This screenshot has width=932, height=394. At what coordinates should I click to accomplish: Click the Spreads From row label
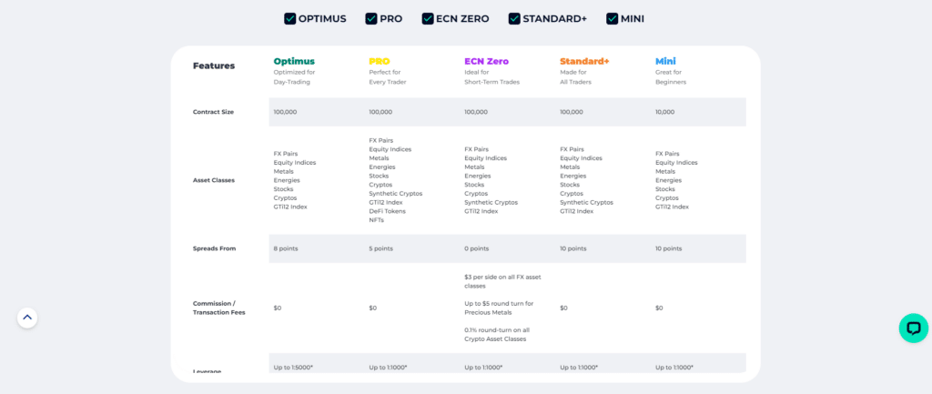214,248
